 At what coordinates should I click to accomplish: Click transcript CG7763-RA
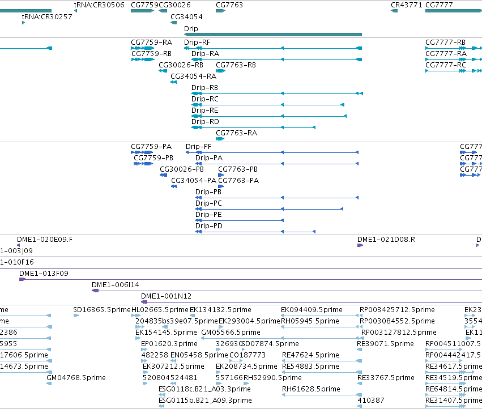pos(236,133)
